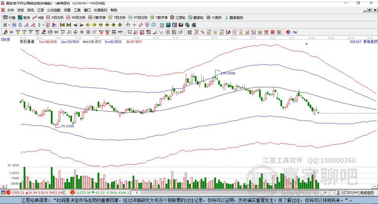Click the black left arrow icon
Screen dimensions: 378x204
click(75, 25)
